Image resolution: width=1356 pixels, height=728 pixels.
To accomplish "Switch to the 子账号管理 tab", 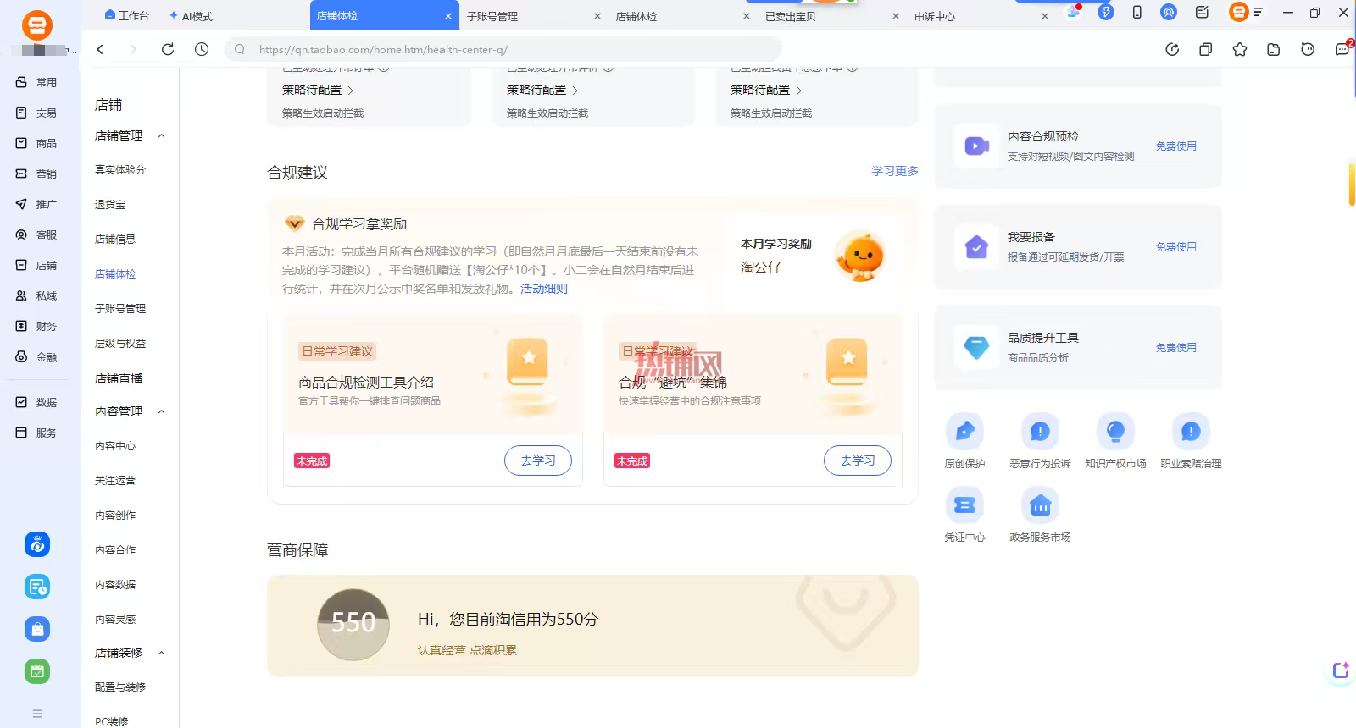I will pos(492,16).
